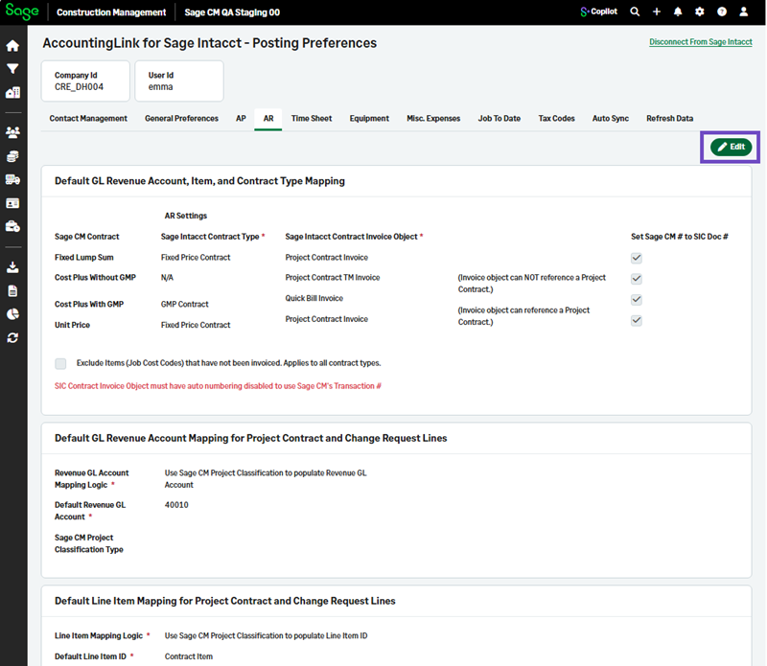Open the search magnifier in top bar

(x=635, y=11)
